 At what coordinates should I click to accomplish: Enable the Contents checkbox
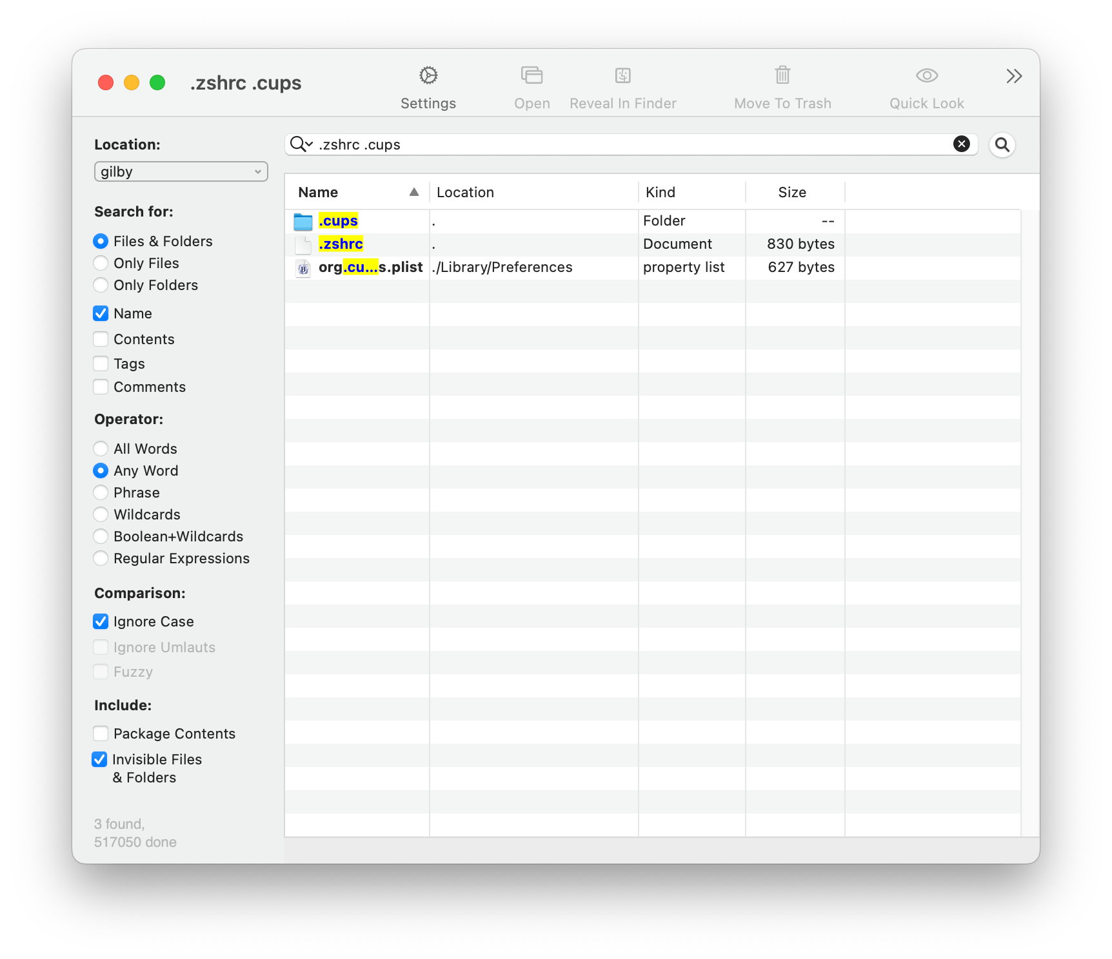point(101,339)
